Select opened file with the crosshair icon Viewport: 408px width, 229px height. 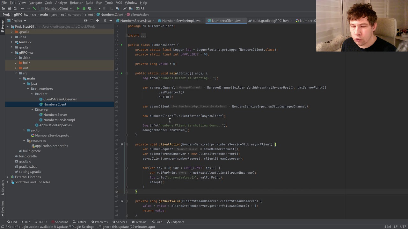(x=86, y=21)
